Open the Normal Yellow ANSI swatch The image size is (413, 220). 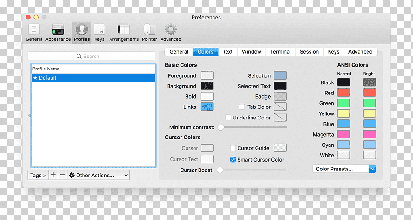[344, 113]
